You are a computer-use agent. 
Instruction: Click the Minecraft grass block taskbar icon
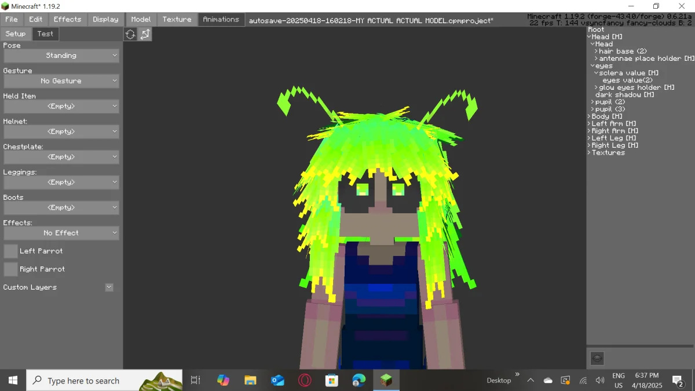click(x=386, y=381)
